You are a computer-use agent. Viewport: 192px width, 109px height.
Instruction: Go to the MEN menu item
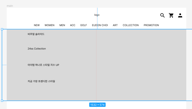point(62,25)
